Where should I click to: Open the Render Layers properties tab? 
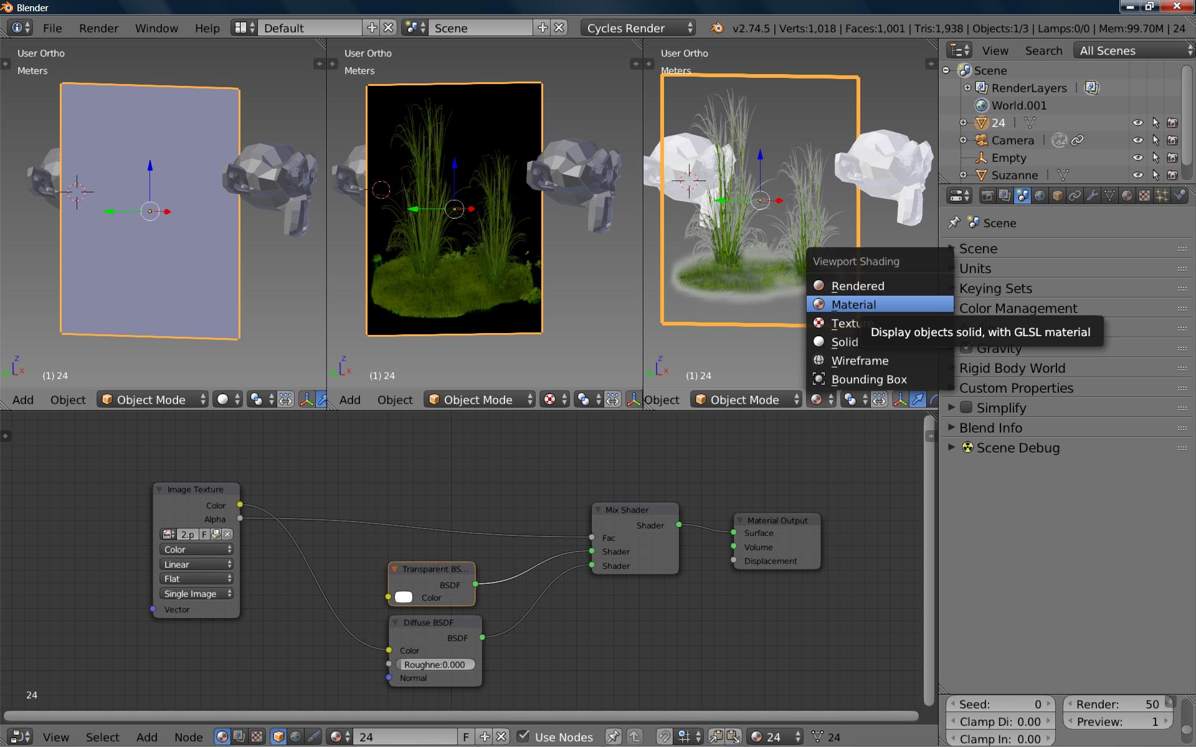(x=1005, y=196)
